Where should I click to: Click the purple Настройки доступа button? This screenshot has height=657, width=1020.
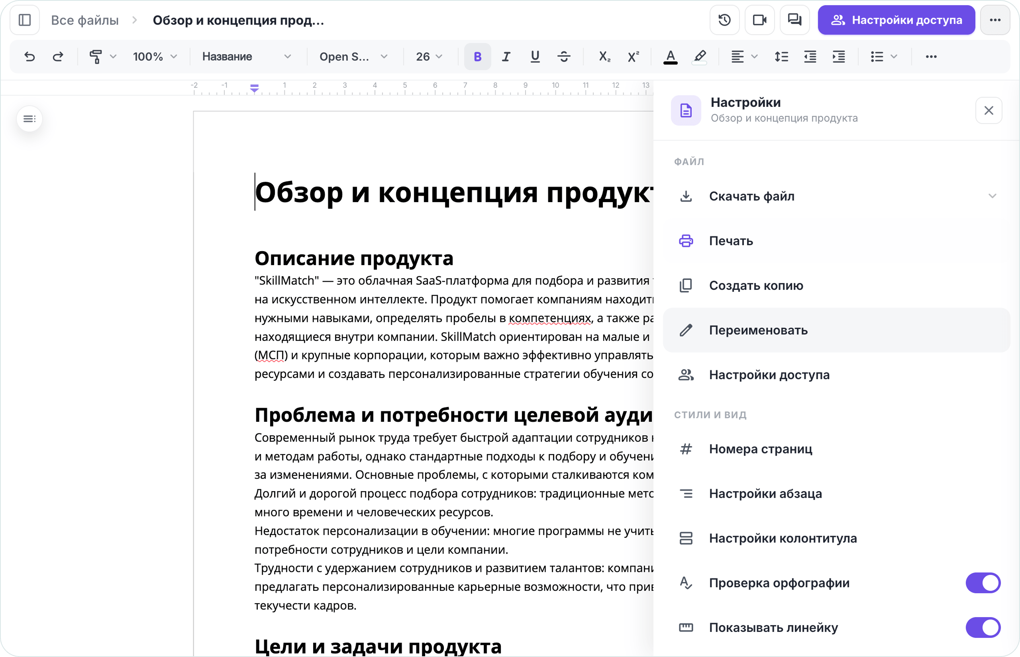[896, 20]
